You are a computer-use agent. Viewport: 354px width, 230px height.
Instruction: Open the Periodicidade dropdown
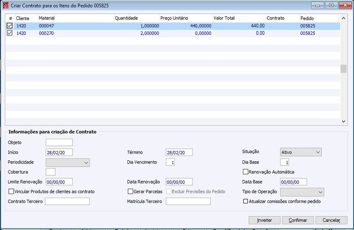click(x=68, y=163)
